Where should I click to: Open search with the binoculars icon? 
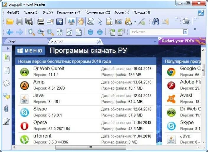tap(156, 22)
